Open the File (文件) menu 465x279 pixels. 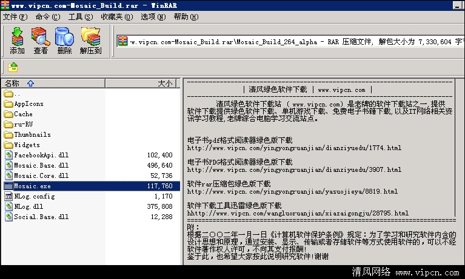click(15, 17)
